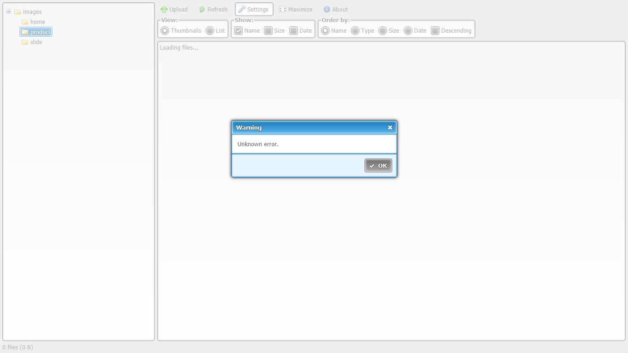Click the Upload toolbar label

(x=178, y=9)
